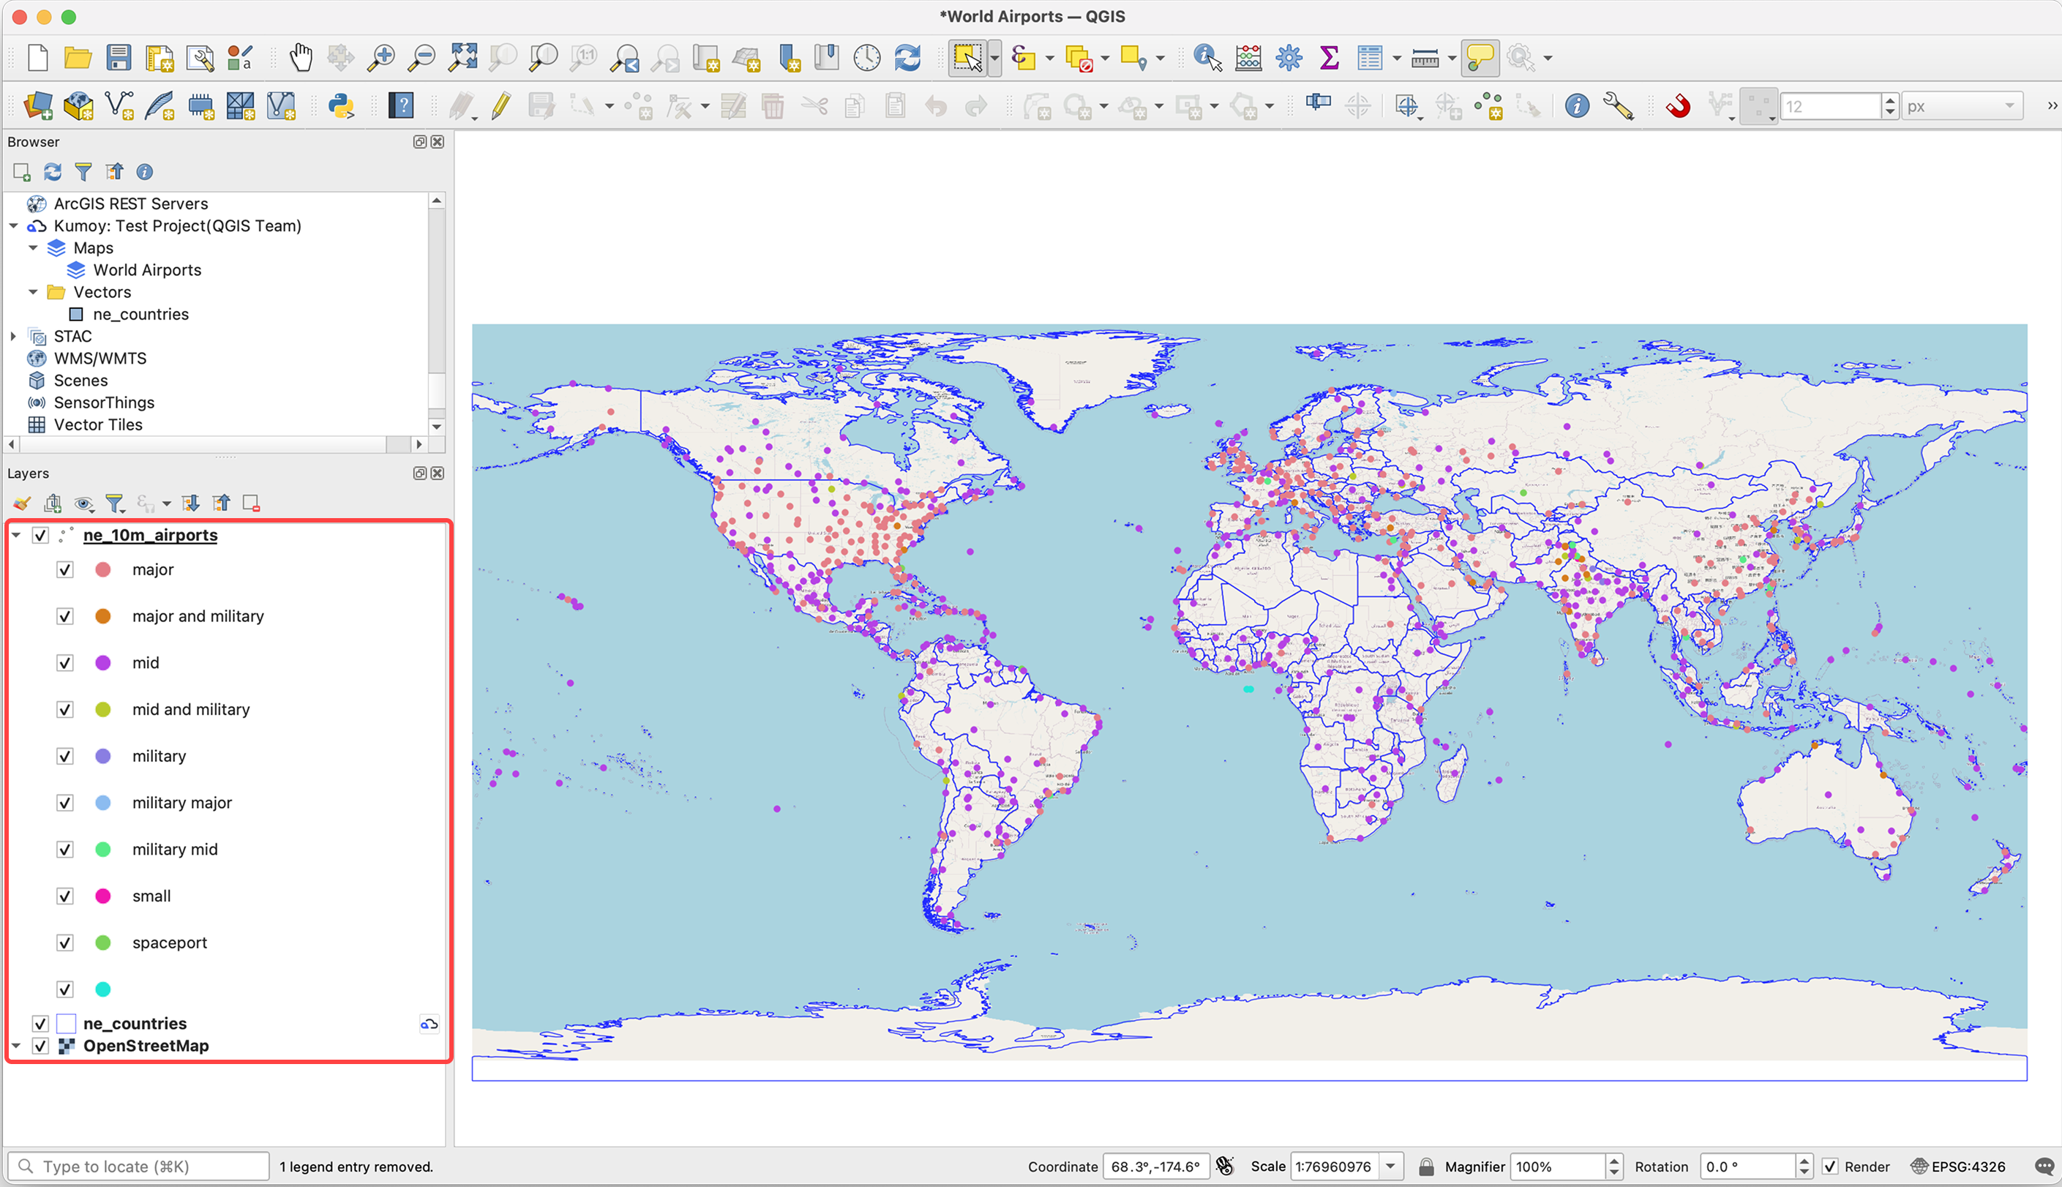
Task: Expand the STAC entry in Browser
Action: pos(13,336)
